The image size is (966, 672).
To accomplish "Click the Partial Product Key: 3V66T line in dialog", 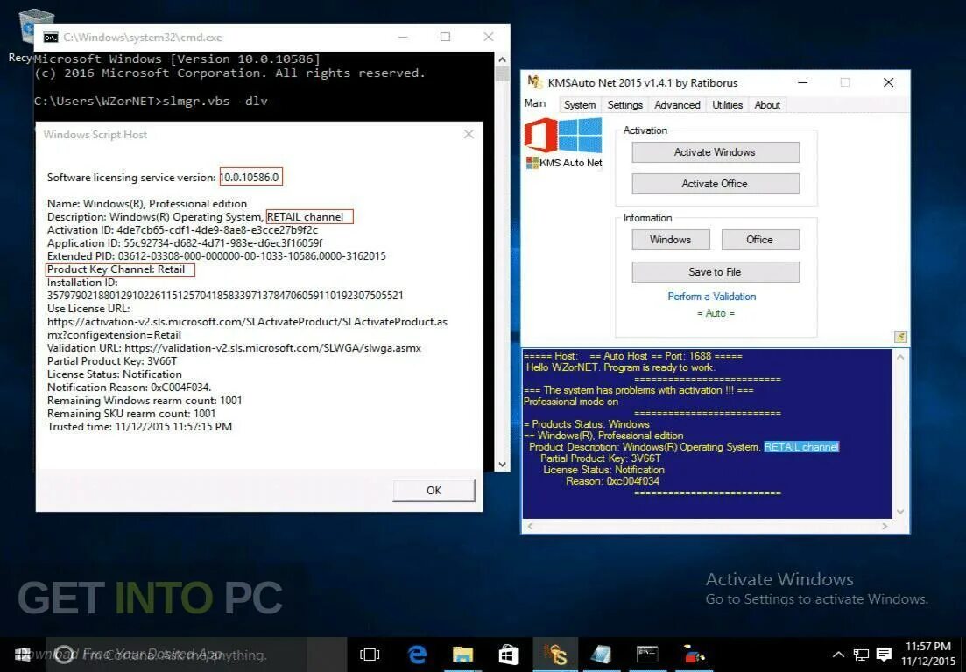I will pyautogui.click(x=112, y=361).
